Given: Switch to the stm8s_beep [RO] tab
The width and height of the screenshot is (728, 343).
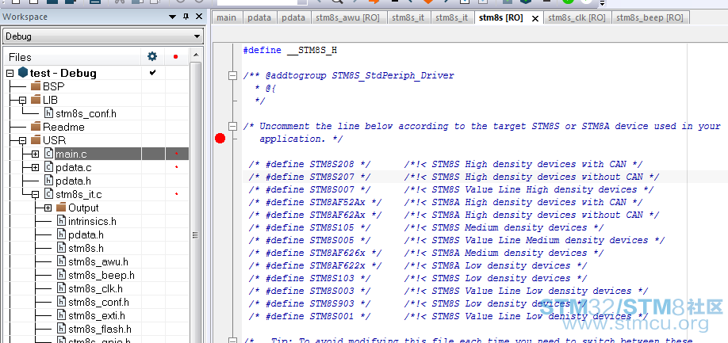Looking at the screenshot, I should click(x=650, y=17).
